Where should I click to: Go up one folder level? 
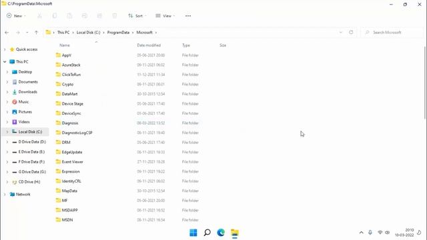36,33
